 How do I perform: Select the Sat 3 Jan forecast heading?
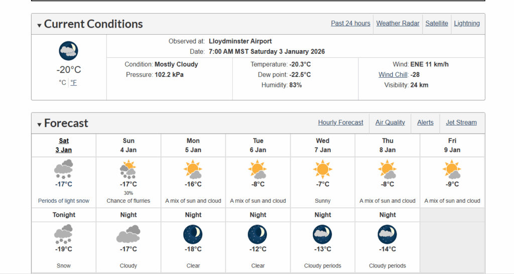[64, 145]
